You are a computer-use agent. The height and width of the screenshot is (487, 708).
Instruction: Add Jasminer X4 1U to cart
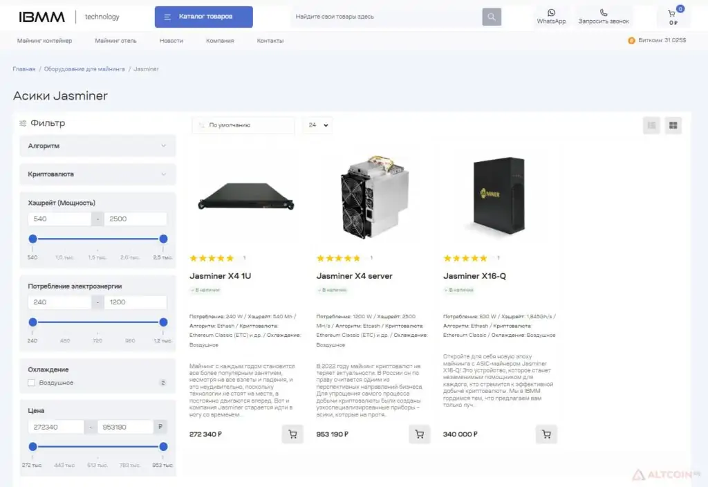[x=292, y=434]
